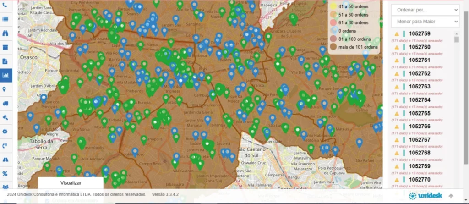This screenshot has height=204, width=469.
Task: Select order 1052765 from the list
Action: point(419,113)
